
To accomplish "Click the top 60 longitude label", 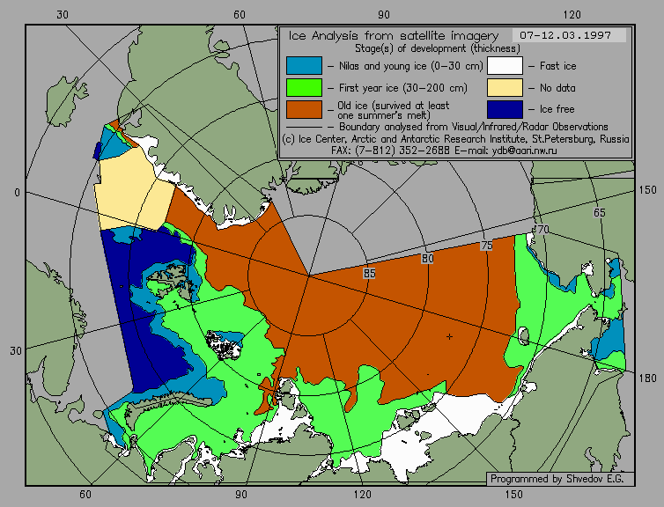I will 240,15.
